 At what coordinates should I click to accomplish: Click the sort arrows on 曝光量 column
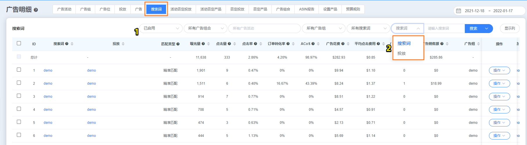coord(208,44)
